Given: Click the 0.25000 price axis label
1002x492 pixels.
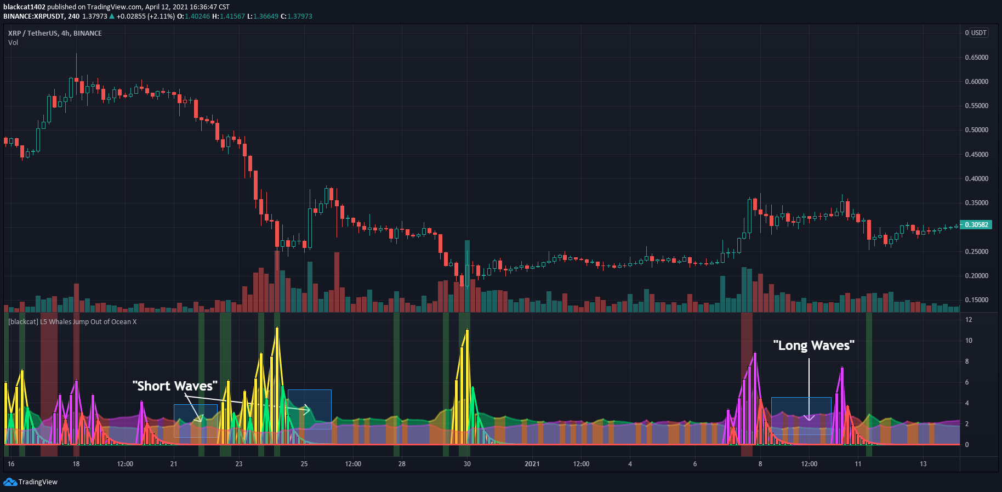Looking at the screenshot, I should click(976, 252).
